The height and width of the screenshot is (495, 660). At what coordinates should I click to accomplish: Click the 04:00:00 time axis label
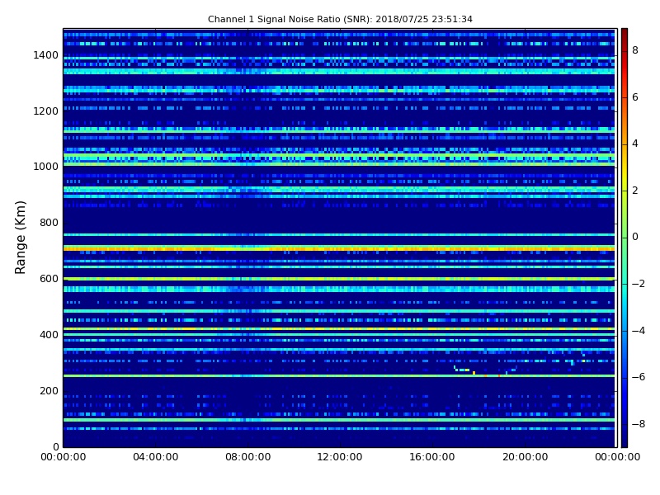156,457
